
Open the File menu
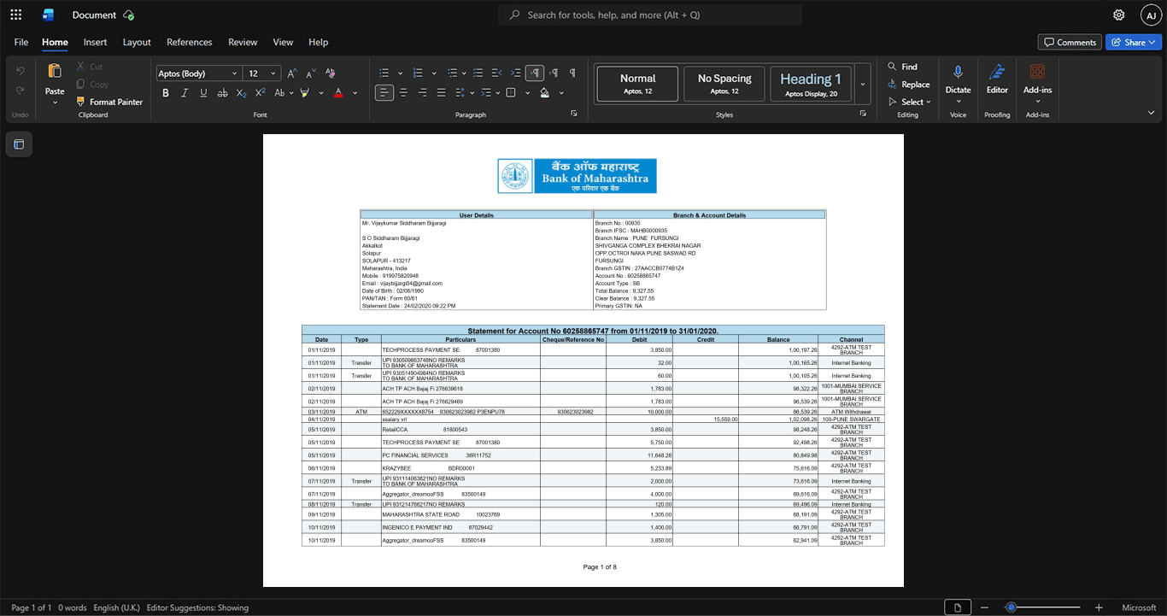tap(21, 42)
